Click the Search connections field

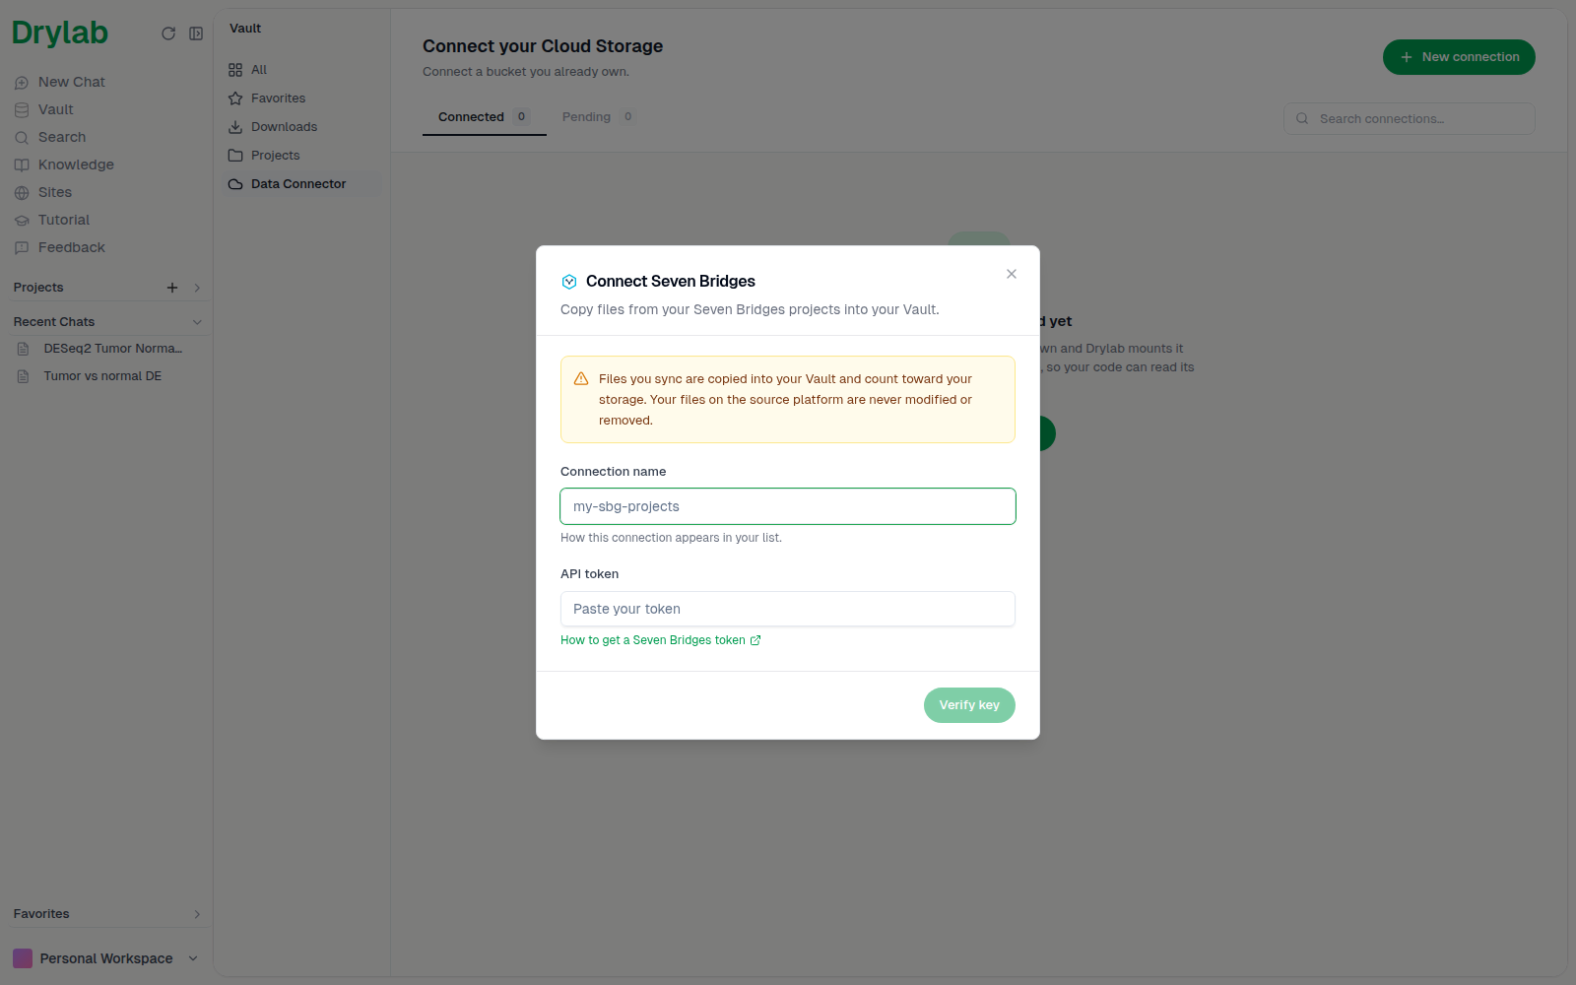1409,118
